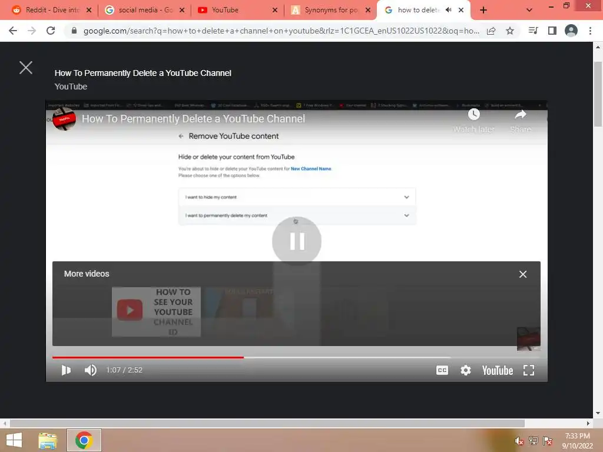Open the media controls icon in the toolbar
This screenshot has height=452, width=603.
(x=533, y=31)
